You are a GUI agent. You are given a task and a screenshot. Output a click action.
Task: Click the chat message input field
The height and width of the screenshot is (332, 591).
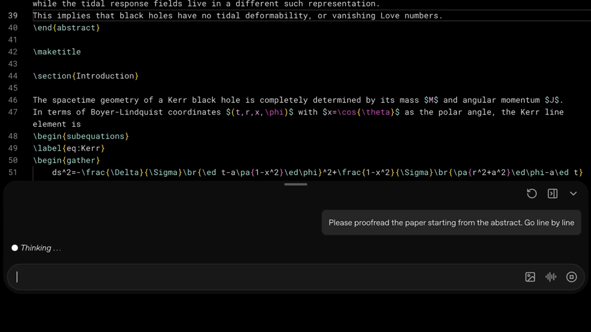tap(264, 277)
